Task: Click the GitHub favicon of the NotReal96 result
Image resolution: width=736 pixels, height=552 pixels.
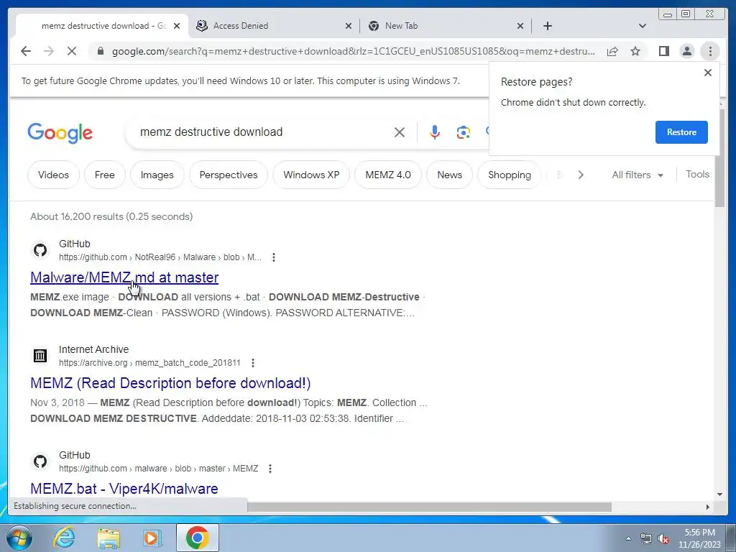Action: (x=40, y=250)
